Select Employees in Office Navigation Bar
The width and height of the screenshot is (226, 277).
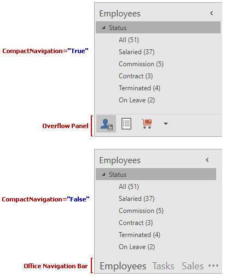[x=123, y=267]
